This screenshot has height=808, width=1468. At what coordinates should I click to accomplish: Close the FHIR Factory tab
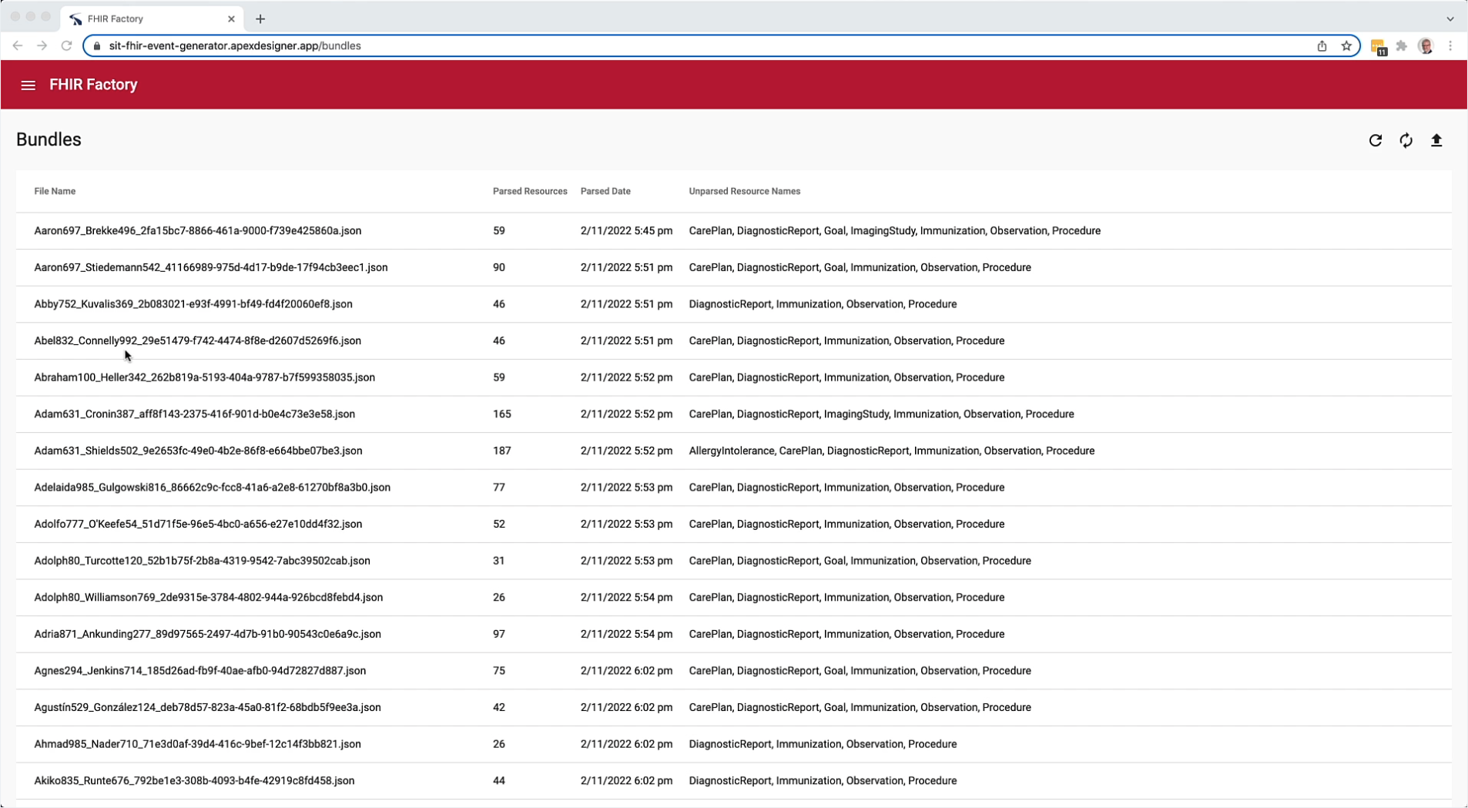click(x=231, y=18)
